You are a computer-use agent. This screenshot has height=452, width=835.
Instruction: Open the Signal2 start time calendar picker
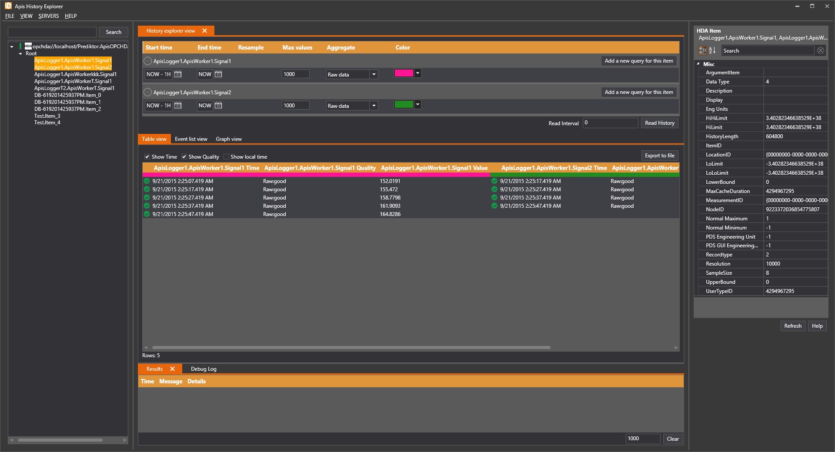pos(178,106)
